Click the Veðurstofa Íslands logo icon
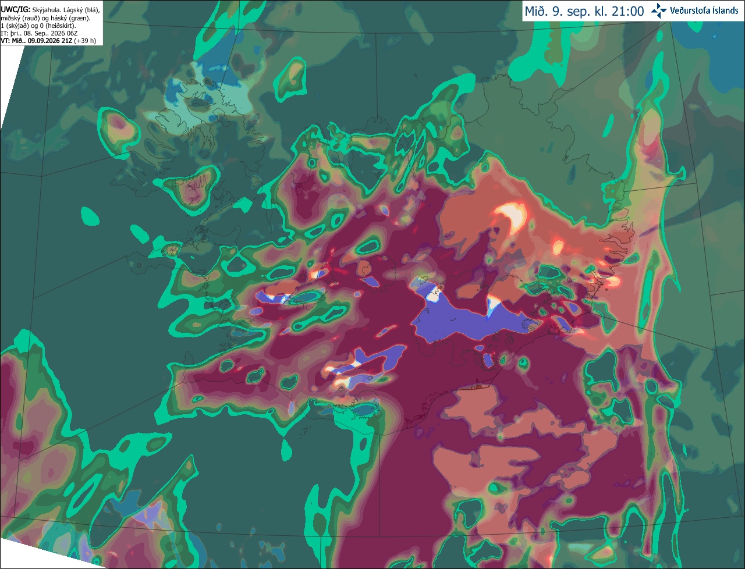 click(x=658, y=11)
